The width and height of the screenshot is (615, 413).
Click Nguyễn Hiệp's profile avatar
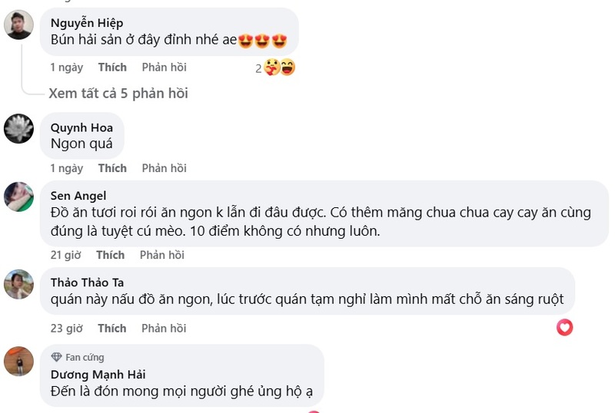(18, 25)
